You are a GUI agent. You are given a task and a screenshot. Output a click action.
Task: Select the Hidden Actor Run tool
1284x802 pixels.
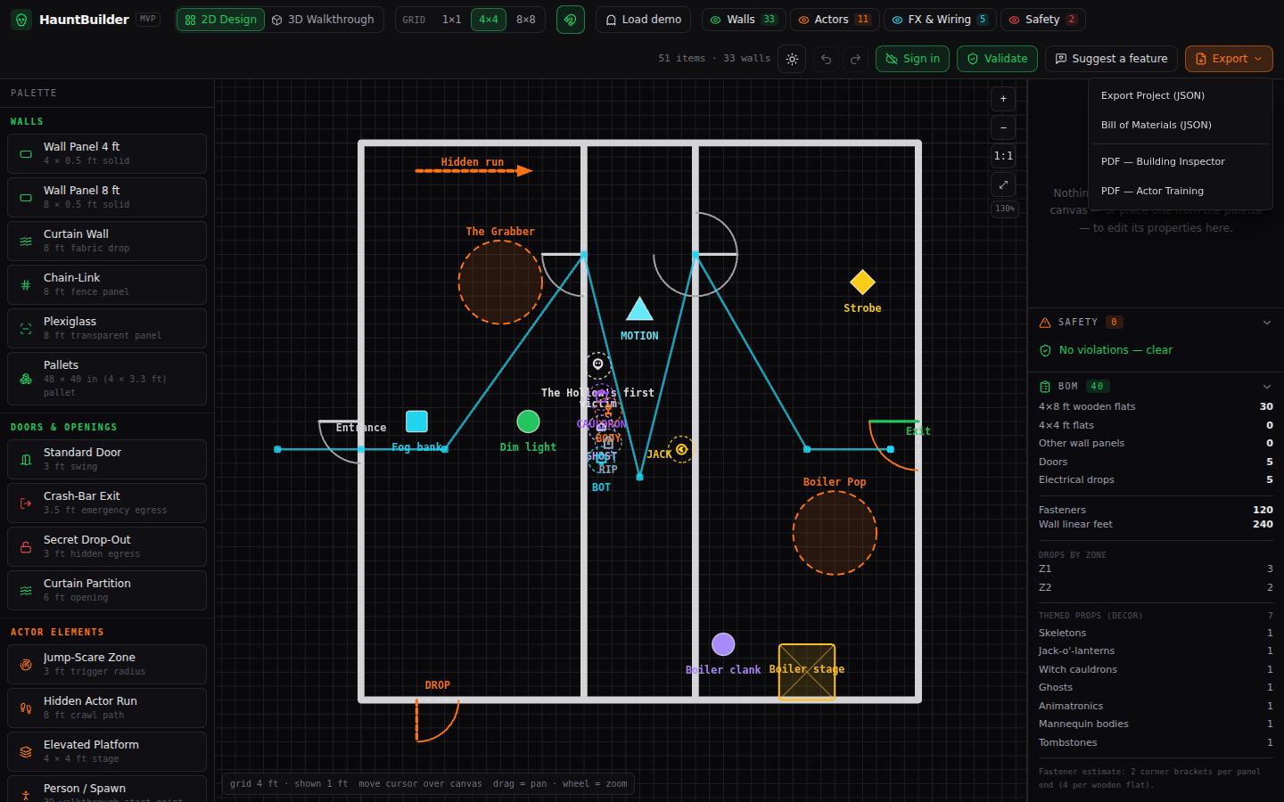tap(107, 708)
